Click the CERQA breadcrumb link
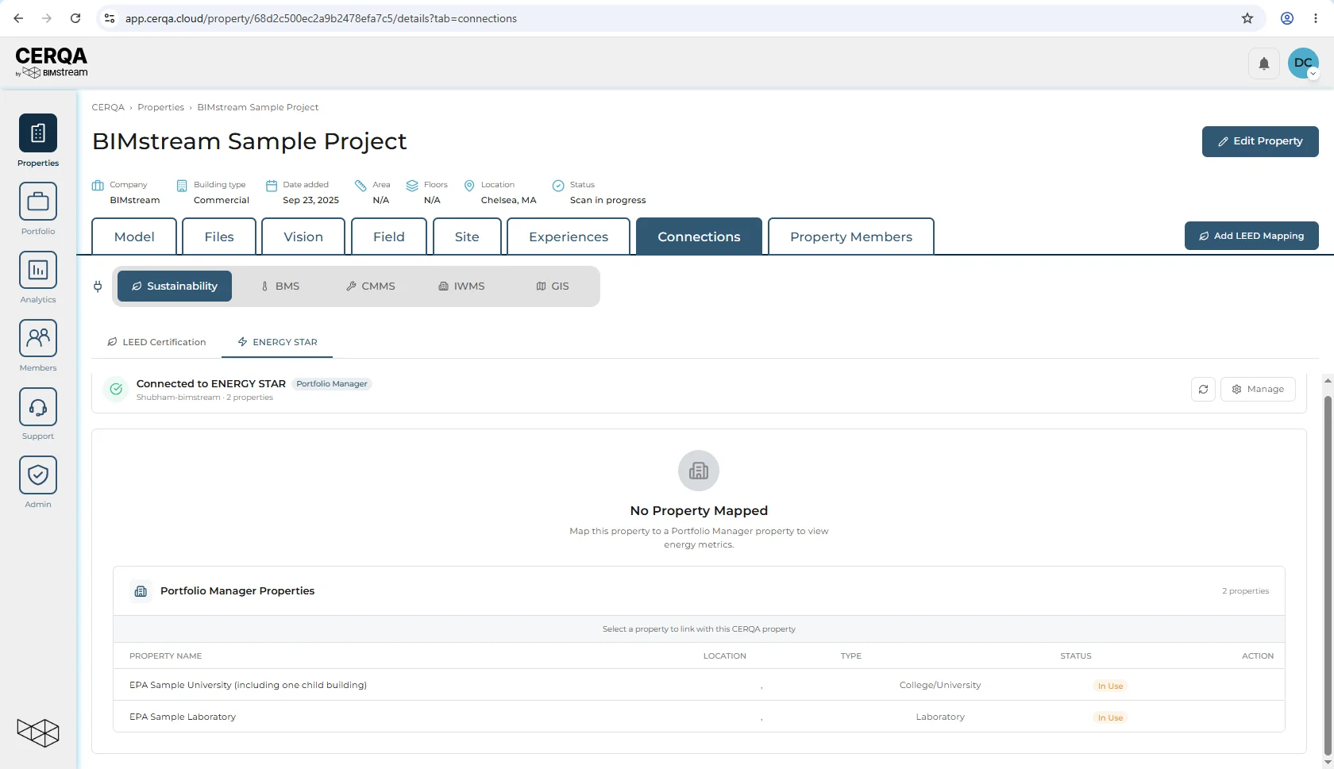1334x769 pixels. [108, 107]
